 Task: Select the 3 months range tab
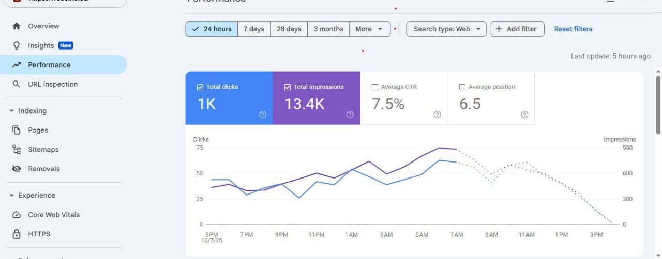328,29
